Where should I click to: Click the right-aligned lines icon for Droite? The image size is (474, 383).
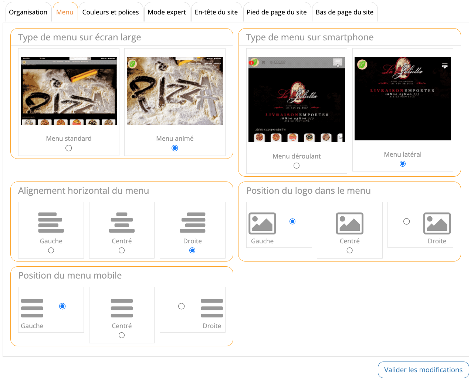click(192, 223)
